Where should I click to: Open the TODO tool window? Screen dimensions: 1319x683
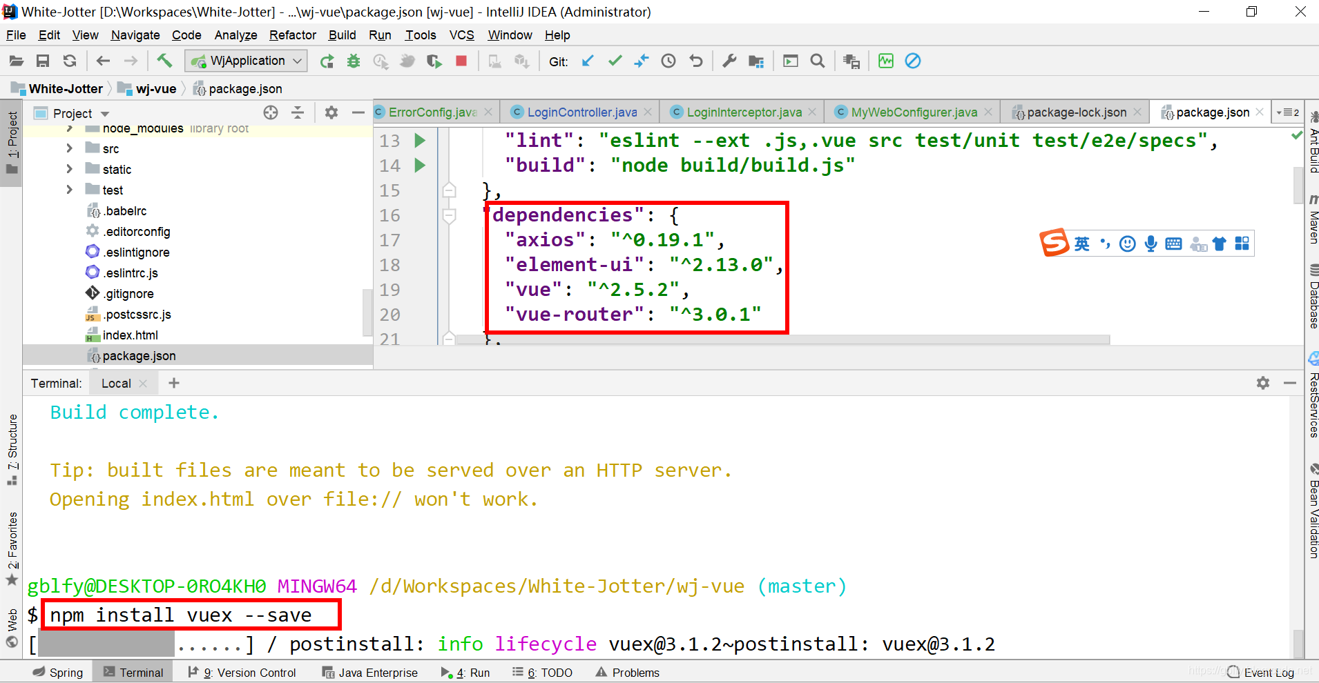pyautogui.click(x=542, y=673)
